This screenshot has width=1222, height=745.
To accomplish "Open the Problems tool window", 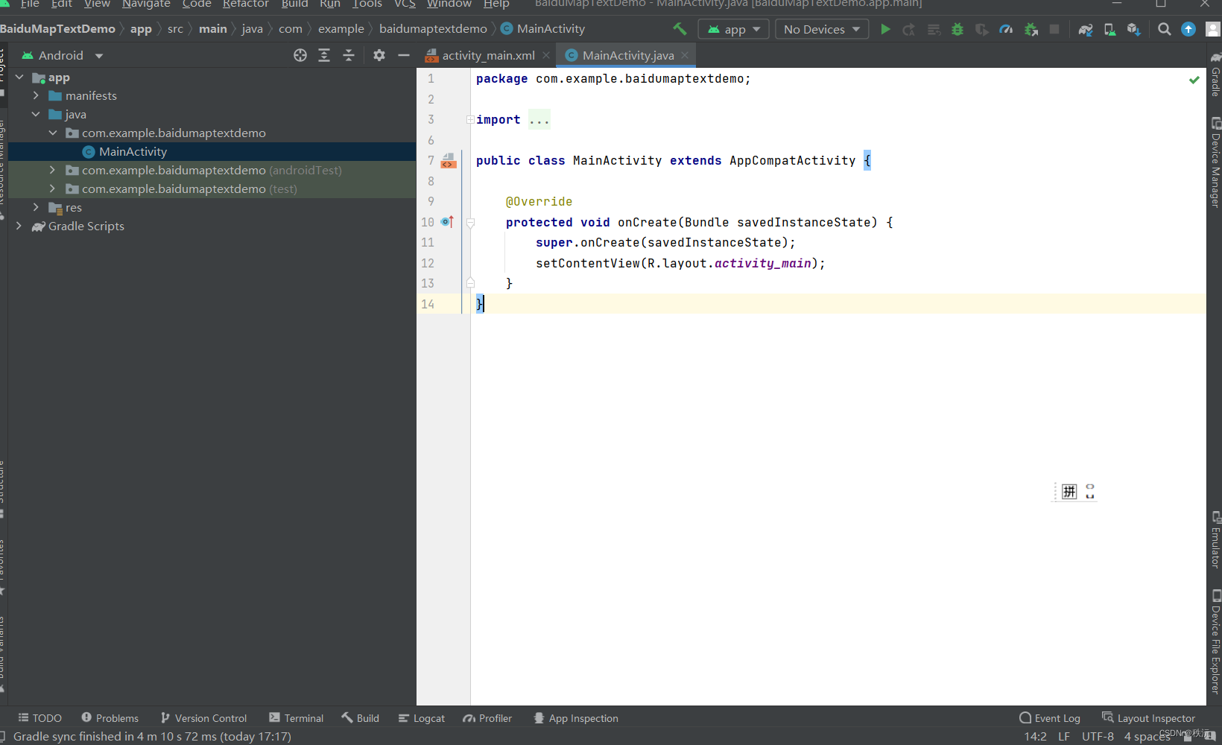I will click(110, 718).
